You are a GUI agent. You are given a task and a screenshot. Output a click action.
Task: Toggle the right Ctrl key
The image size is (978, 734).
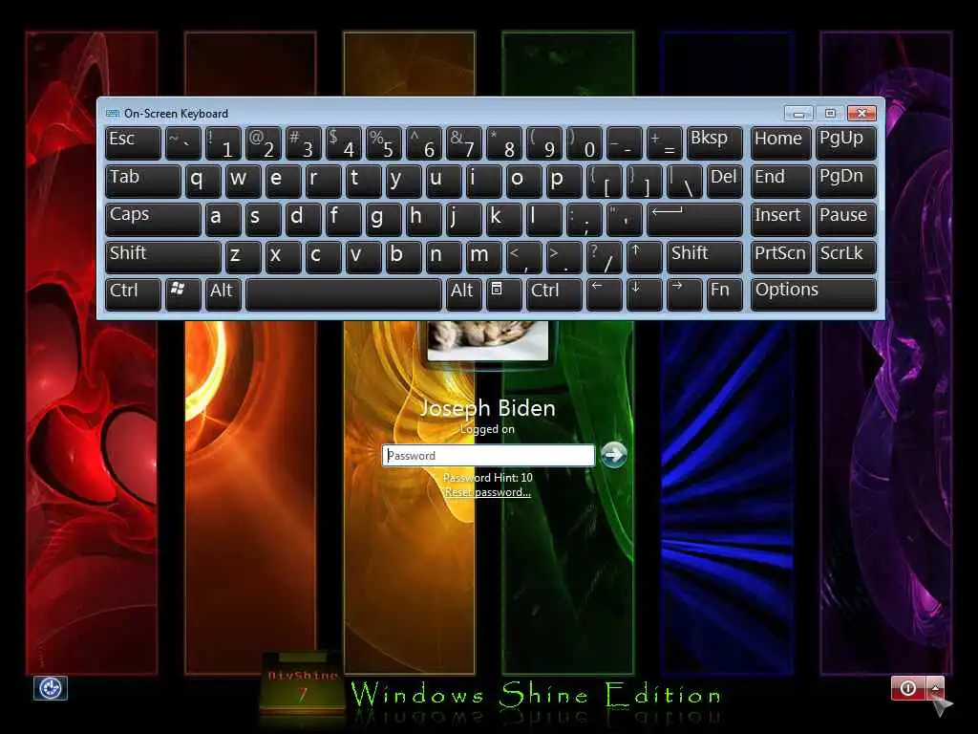554,294
